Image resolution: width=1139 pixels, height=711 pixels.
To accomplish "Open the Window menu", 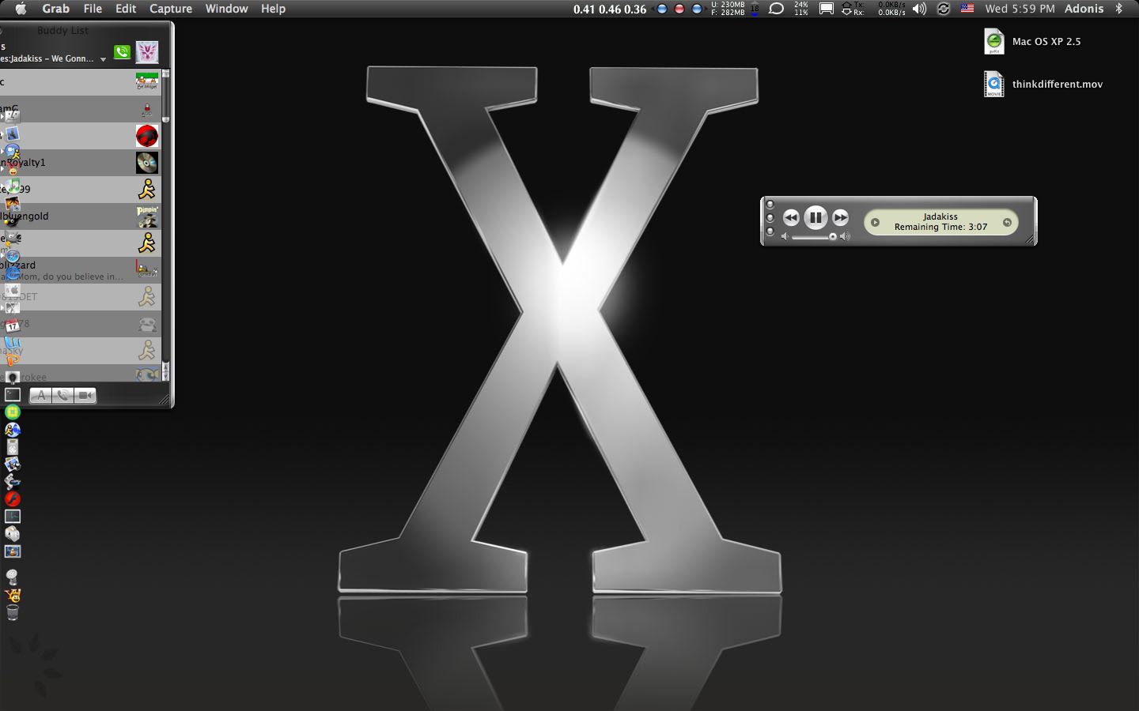I will coord(226,9).
